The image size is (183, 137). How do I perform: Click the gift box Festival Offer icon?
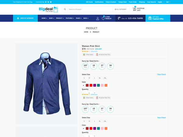(x=150, y=18)
